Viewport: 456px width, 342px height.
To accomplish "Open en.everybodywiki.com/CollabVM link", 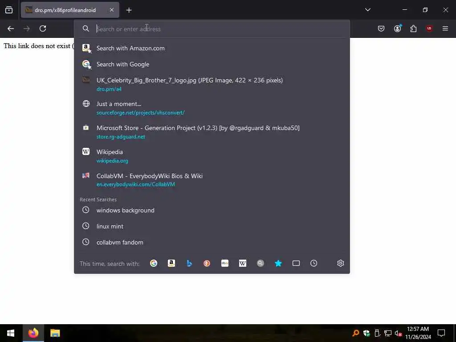I will coord(135,184).
